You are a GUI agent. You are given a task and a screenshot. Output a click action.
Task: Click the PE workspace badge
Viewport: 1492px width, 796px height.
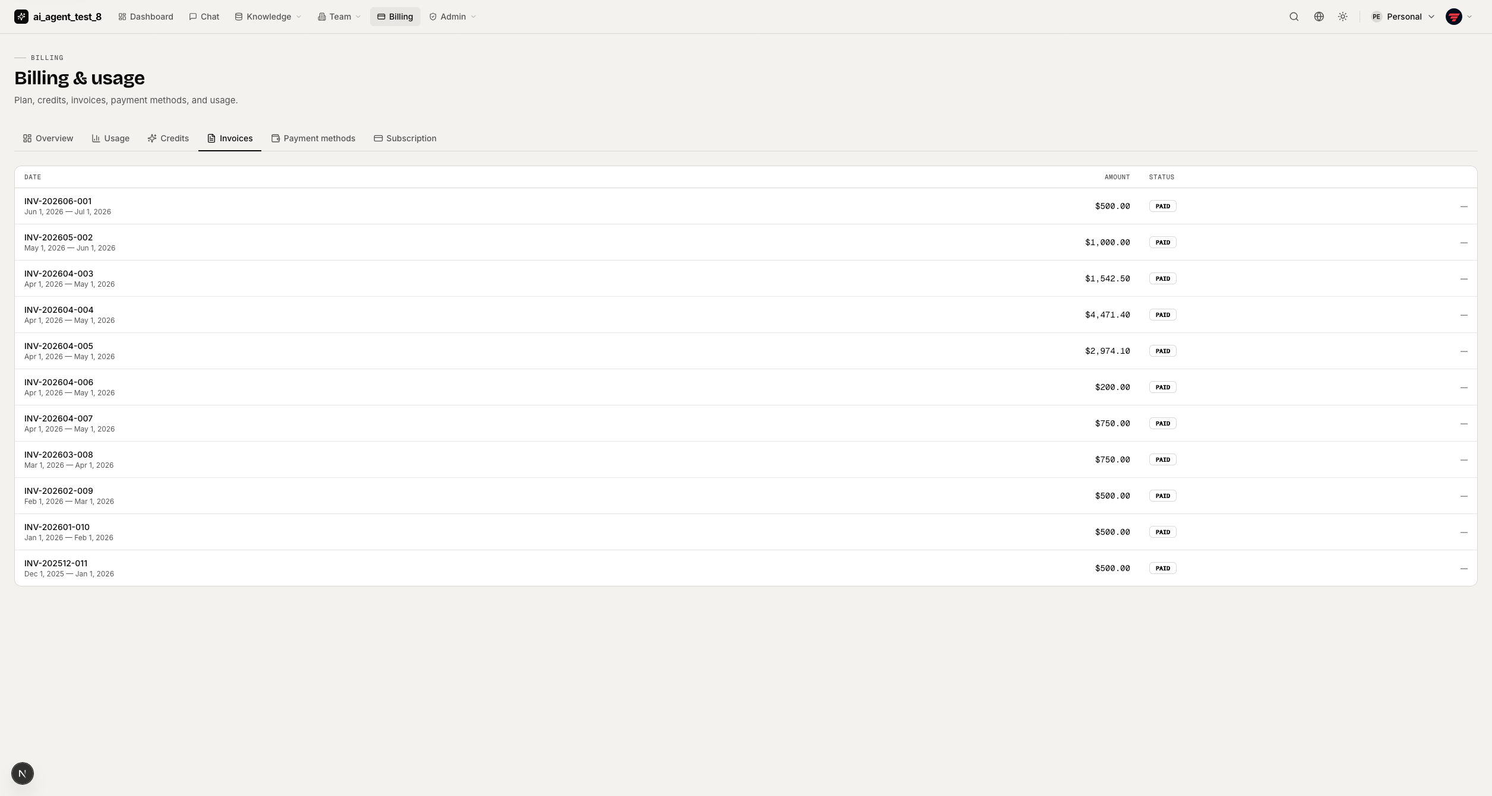point(1376,17)
